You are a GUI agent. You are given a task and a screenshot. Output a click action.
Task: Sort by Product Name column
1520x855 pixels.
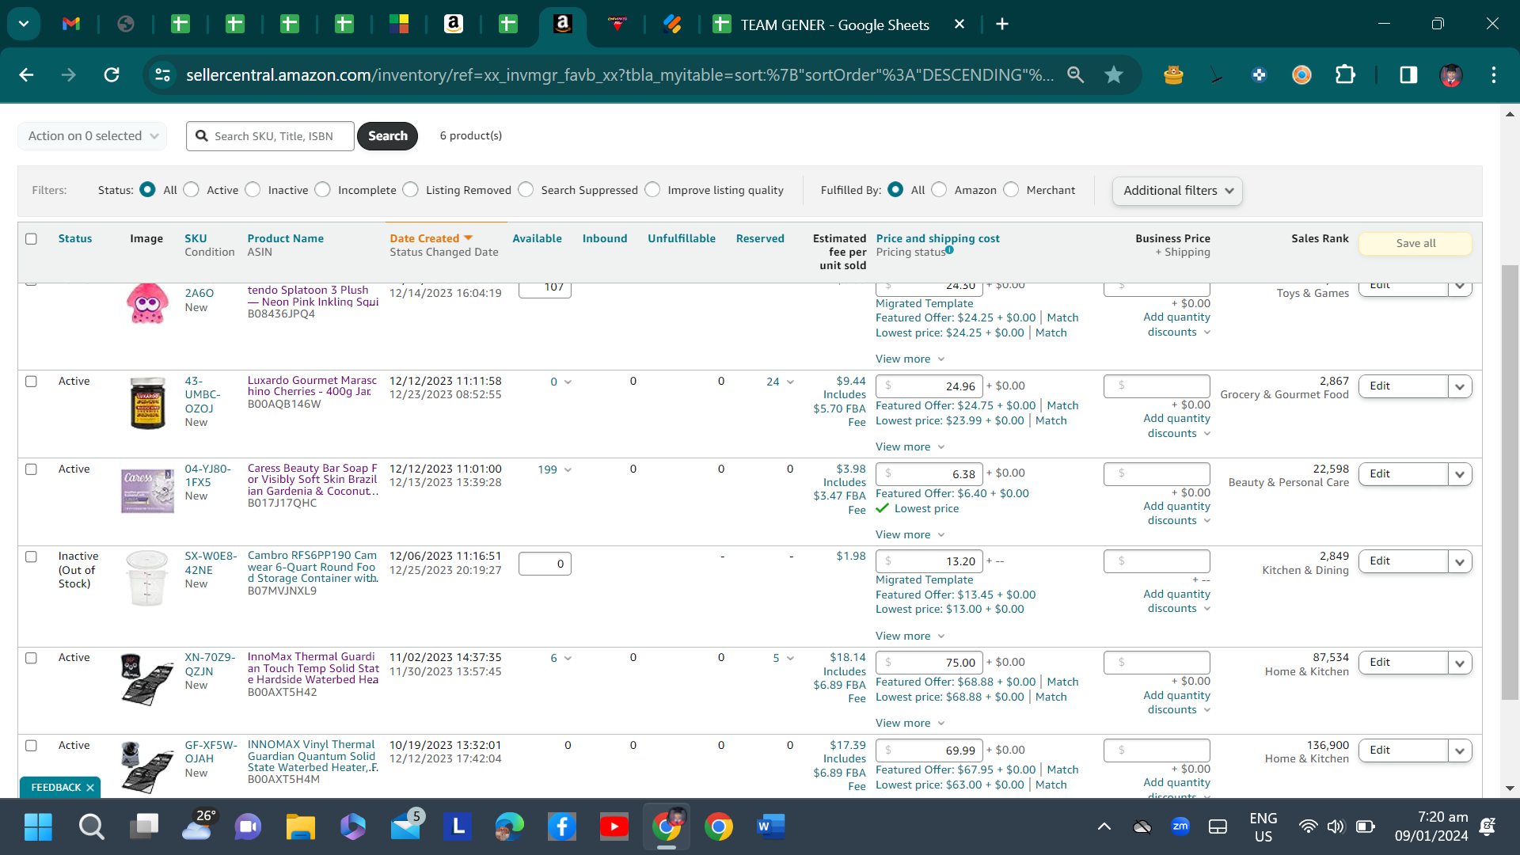pos(285,238)
